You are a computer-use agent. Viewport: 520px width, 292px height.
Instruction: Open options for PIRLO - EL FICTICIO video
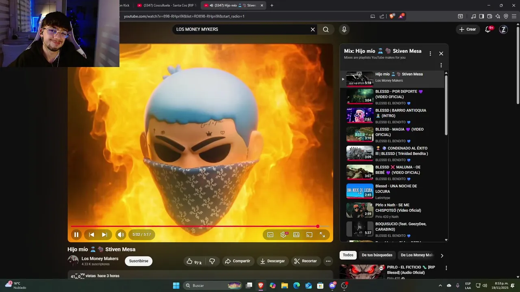pos(446,268)
